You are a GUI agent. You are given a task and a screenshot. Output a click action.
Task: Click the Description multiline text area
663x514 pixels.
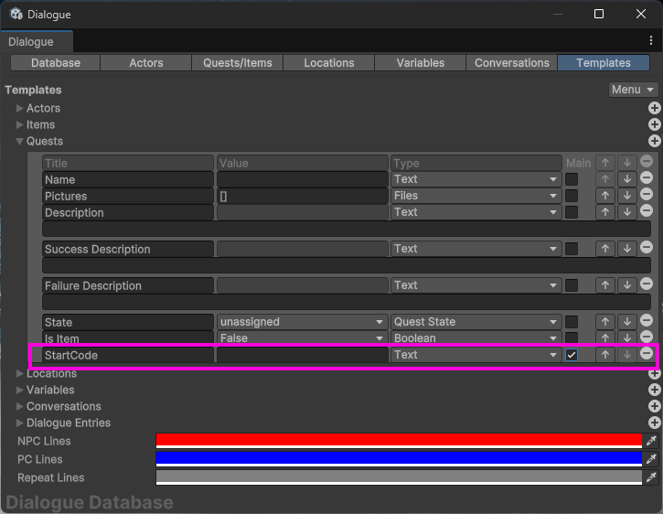(x=347, y=229)
